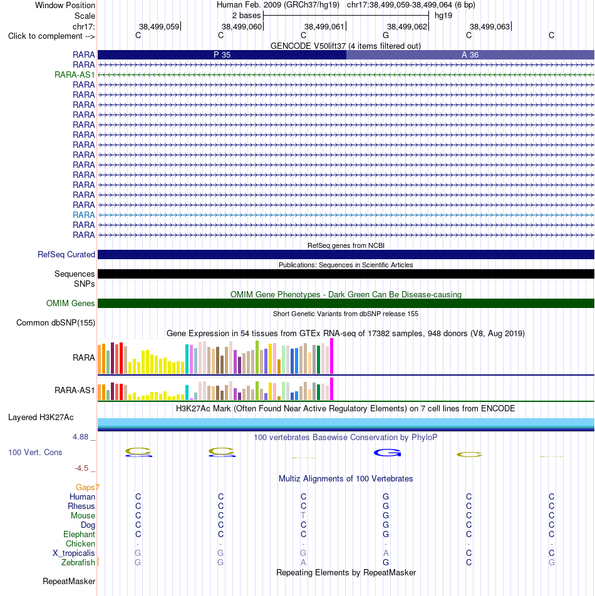Click coordinate label 38,499,059 on the ruler
This screenshot has width=595, height=596.
[x=159, y=26]
